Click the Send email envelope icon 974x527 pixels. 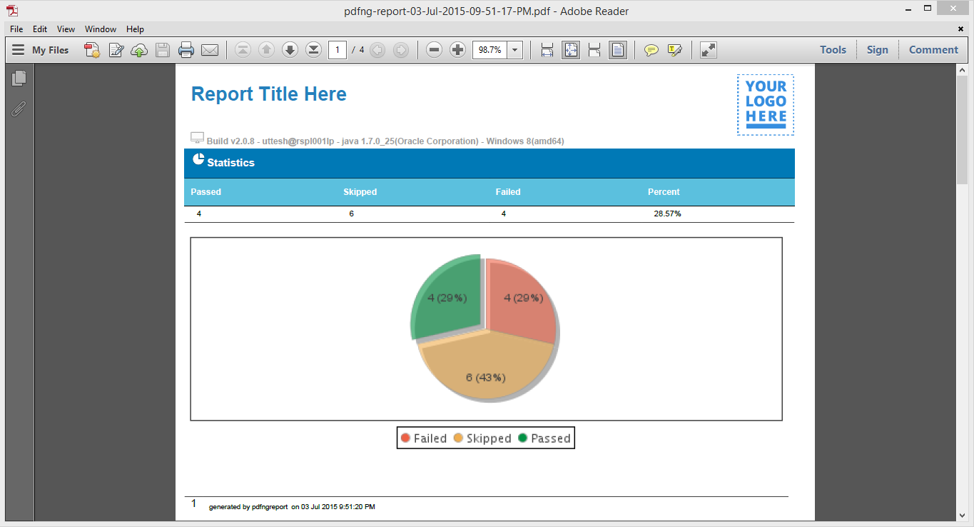tap(209, 50)
